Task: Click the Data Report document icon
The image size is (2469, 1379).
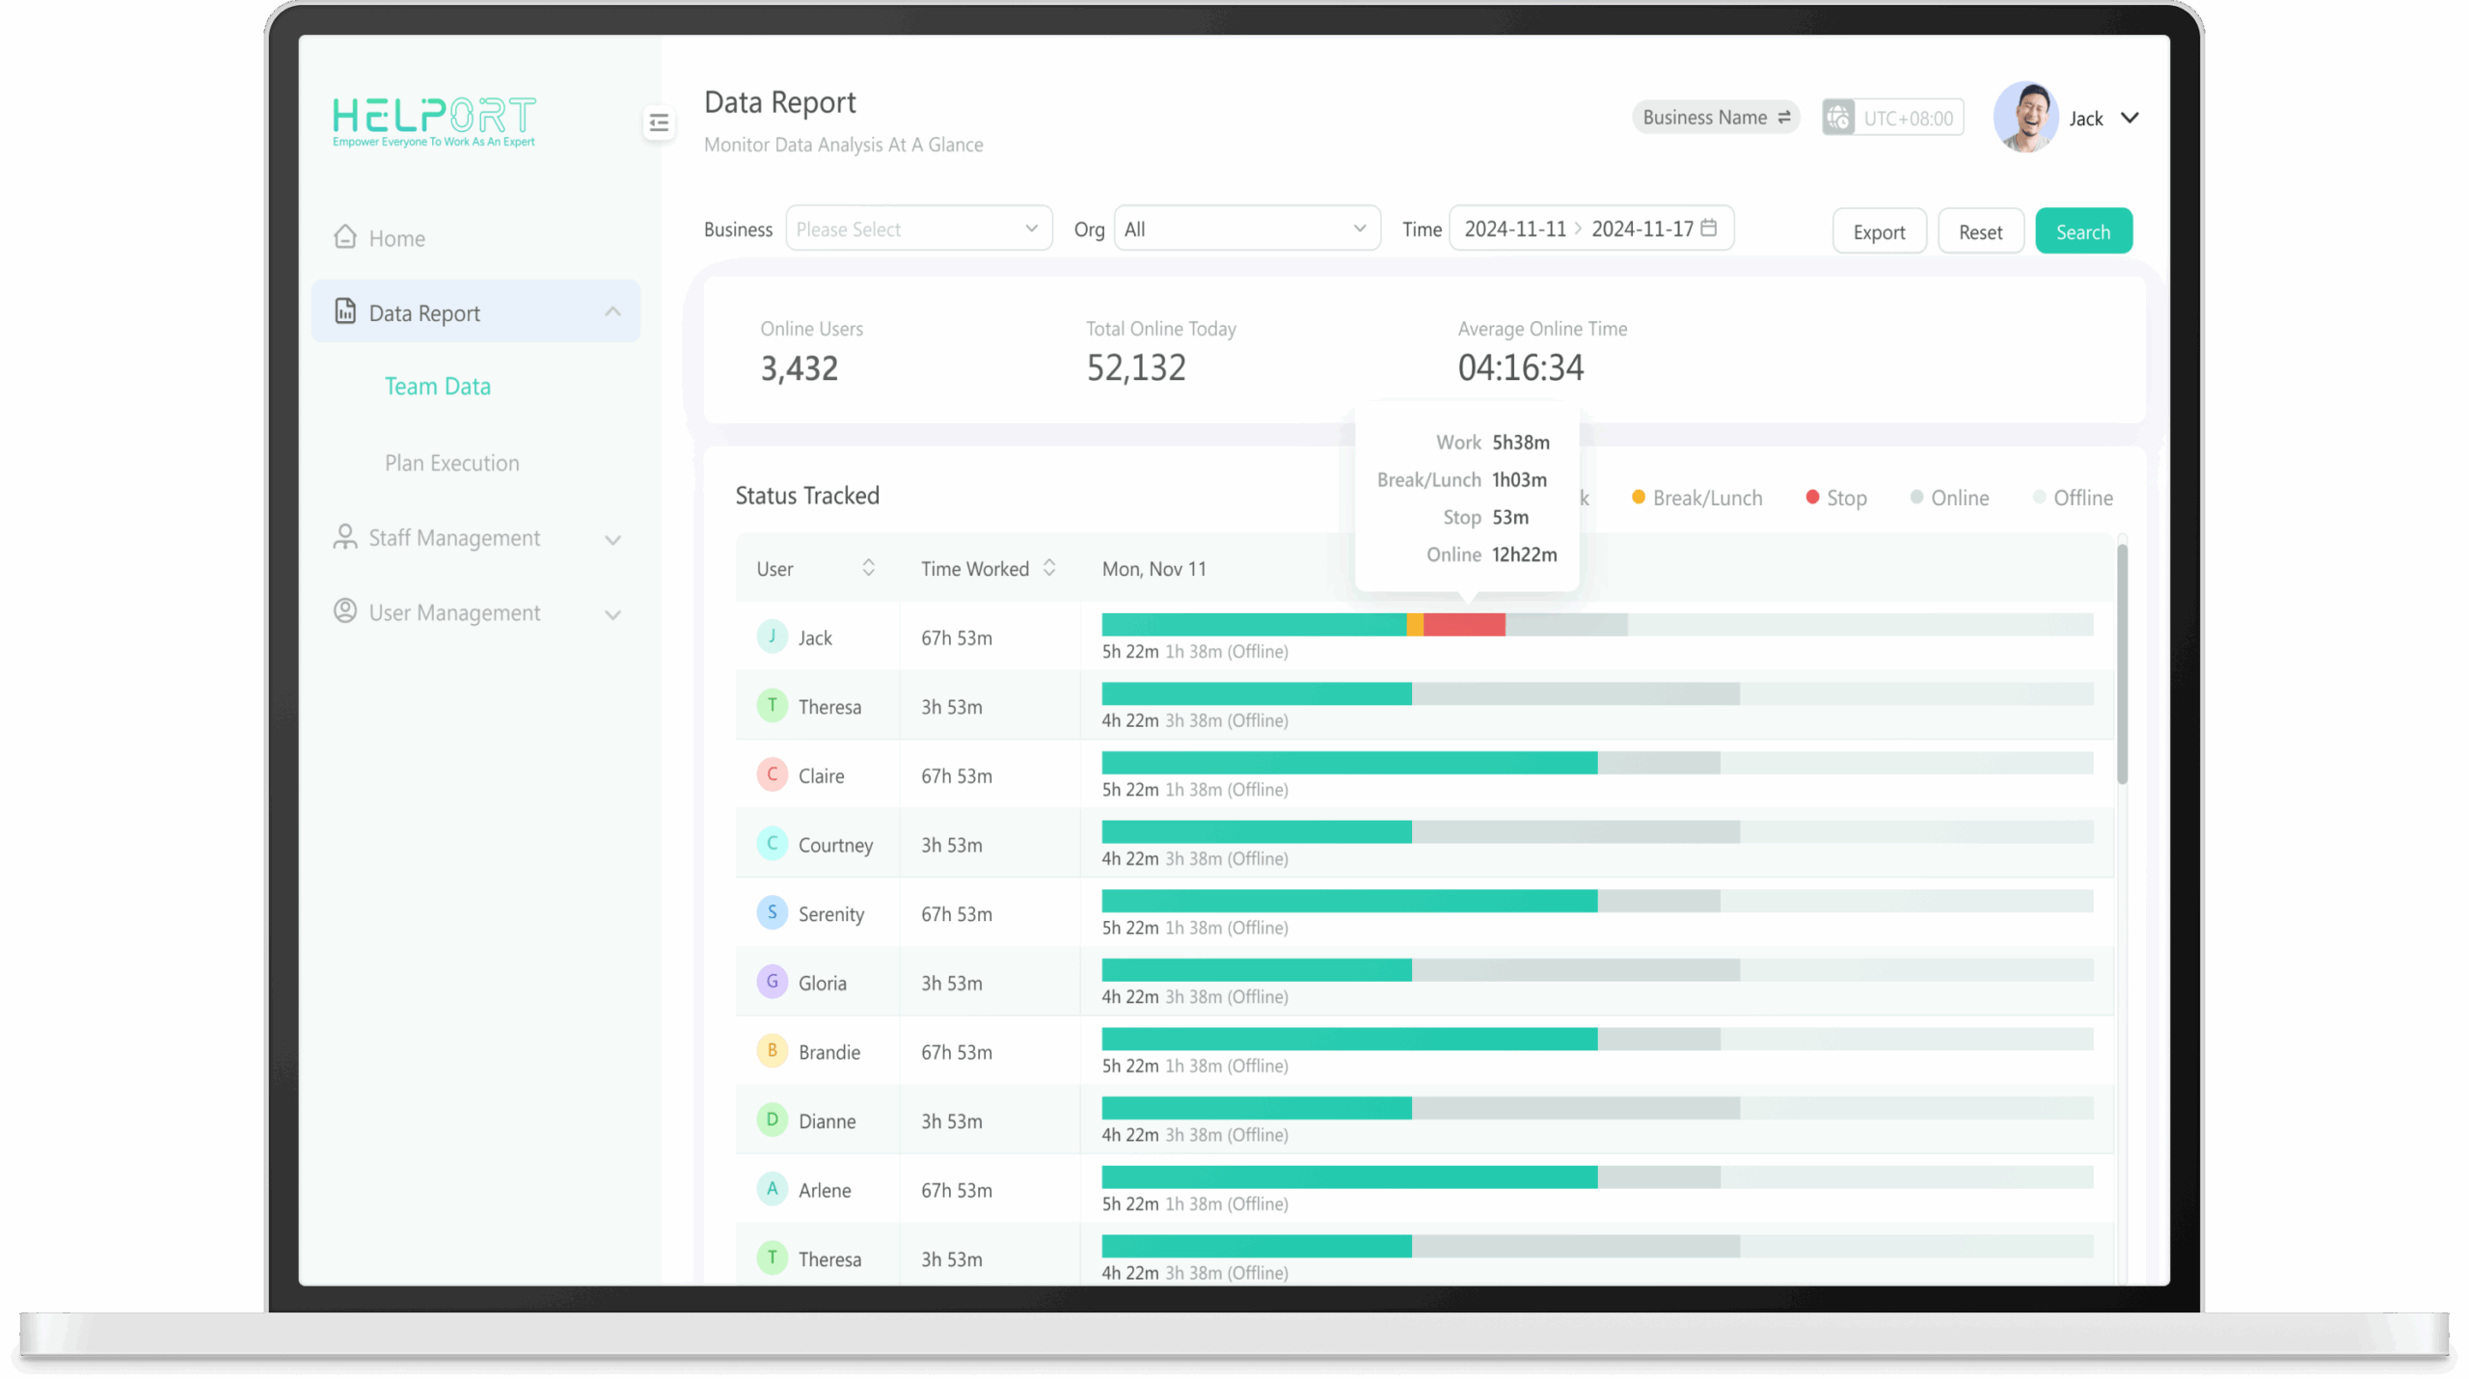Action: 345,311
